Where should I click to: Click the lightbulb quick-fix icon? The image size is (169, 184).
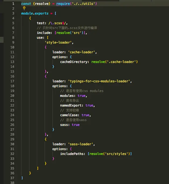(24, 8)
